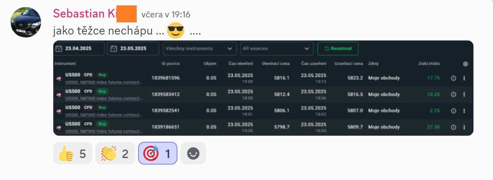Expand the All sources dropdown
493x180 pixels.
click(x=276, y=48)
